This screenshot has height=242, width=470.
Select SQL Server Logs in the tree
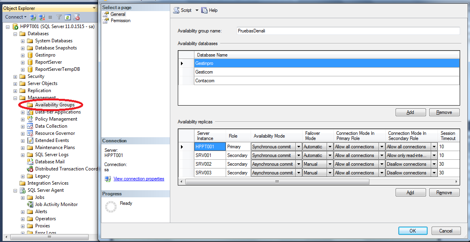tap(52, 155)
